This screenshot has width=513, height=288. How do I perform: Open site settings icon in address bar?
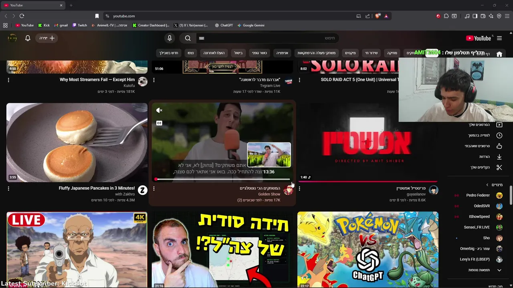click(107, 16)
